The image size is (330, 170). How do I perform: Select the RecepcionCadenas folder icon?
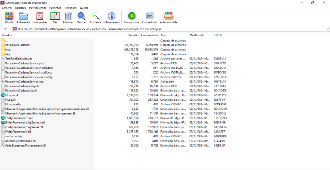(3, 45)
